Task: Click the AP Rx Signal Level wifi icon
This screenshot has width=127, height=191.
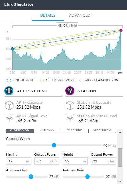Action: point(9,118)
